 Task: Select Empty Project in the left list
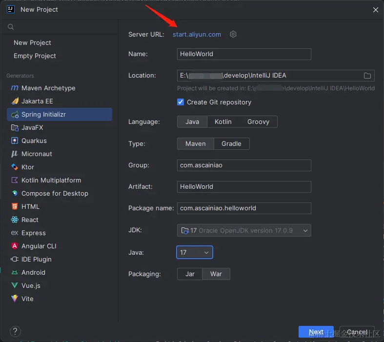(35, 56)
